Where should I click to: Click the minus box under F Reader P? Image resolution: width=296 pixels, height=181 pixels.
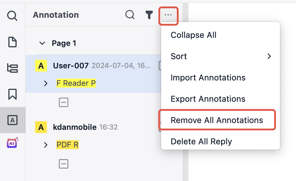tap(63, 102)
